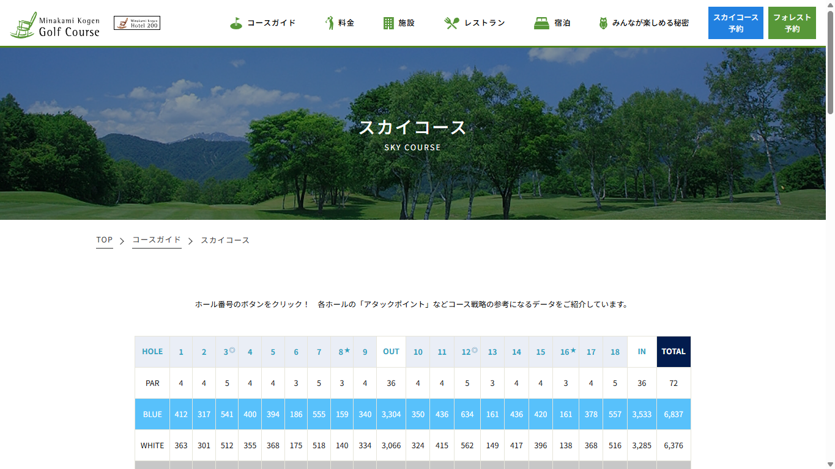Click the WHITE tee total 6,376
This screenshot has width=835, height=469.
pyautogui.click(x=674, y=446)
